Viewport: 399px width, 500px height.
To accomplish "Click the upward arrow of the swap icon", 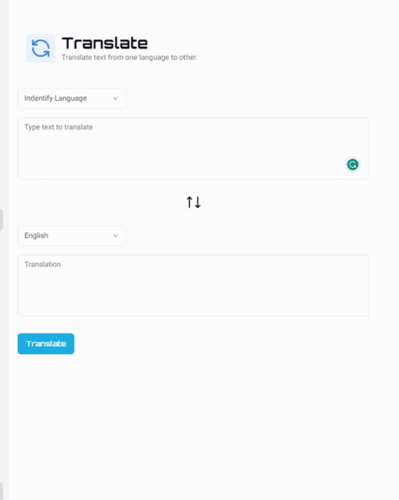I will pyautogui.click(x=189, y=202).
